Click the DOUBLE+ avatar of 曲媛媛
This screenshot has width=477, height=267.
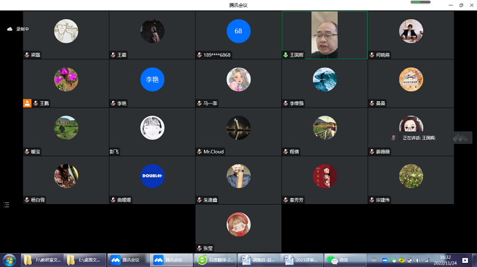[152, 175]
